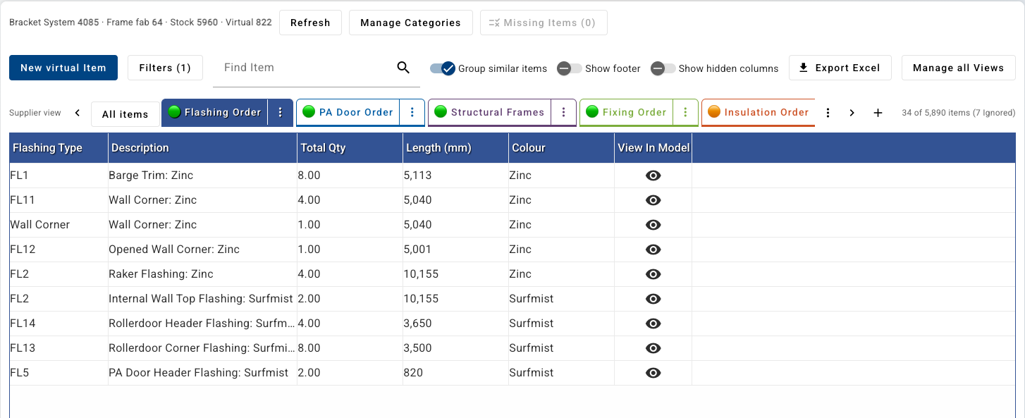Click the 3,650 length value
Image resolution: width=1025 pixels, height=418 pixels.
(417, 324)
